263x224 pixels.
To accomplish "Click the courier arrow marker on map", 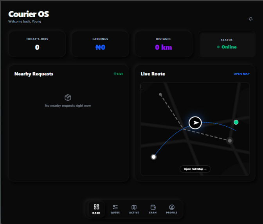I will click(x=195, y=123).
